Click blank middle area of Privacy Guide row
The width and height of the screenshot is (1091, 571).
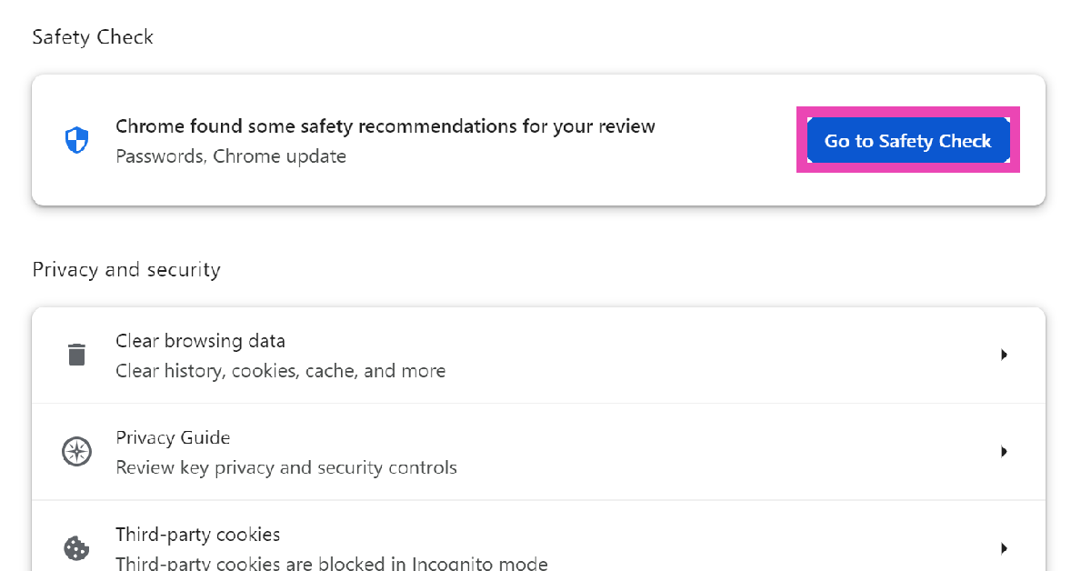(727, 452)
